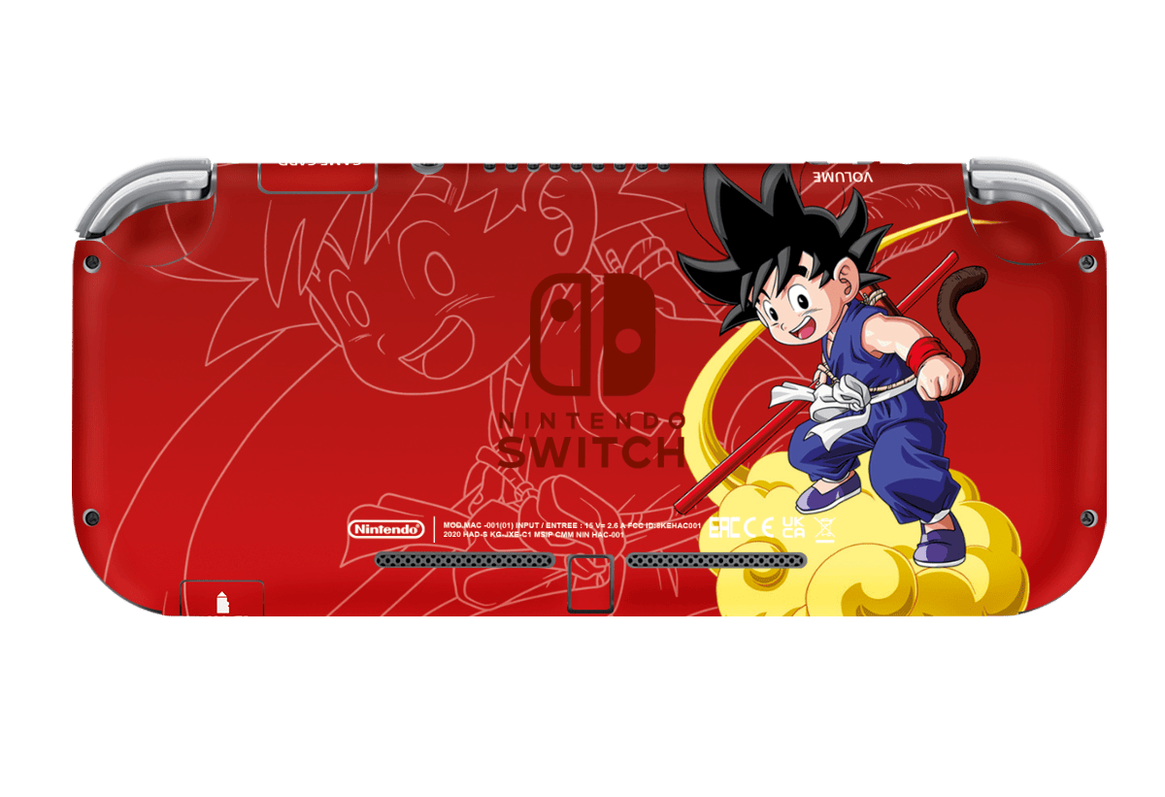Screen dimensions: 1165x797
Task: Click the square port outline between the grilles
Action: [x=589, y=583]
